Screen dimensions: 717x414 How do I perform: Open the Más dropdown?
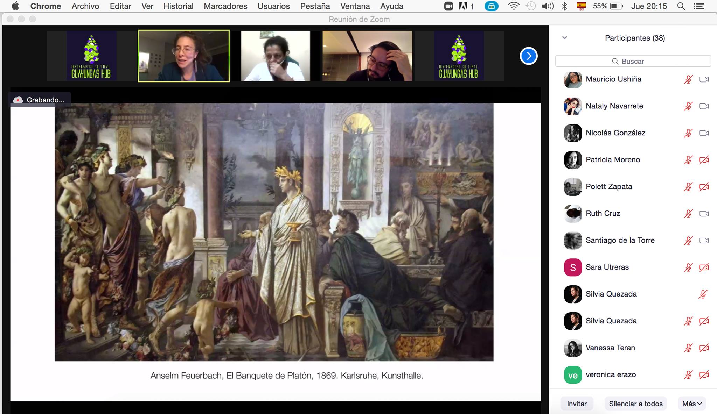tap(692, 404)
